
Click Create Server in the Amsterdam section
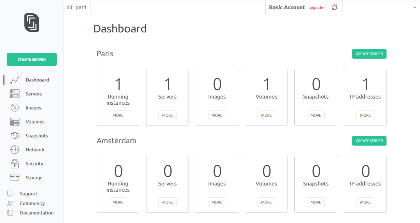click(369, 141)
